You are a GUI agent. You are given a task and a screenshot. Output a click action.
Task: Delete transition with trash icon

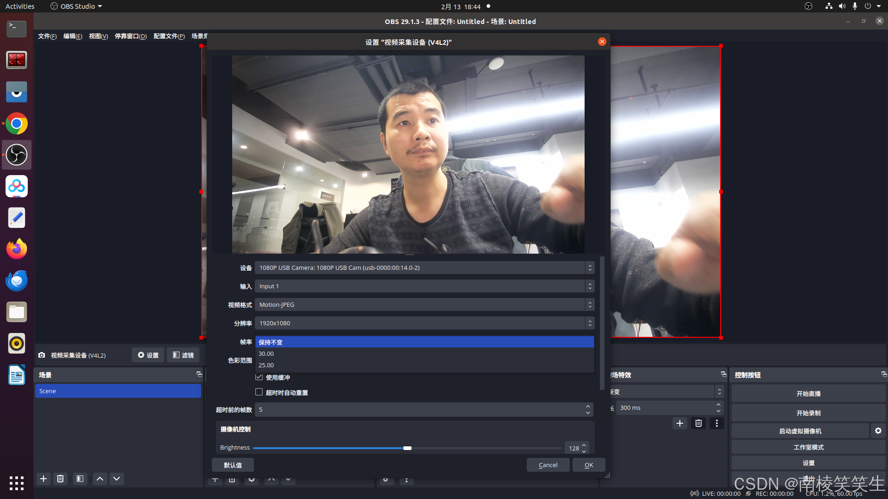click(698, 423)
